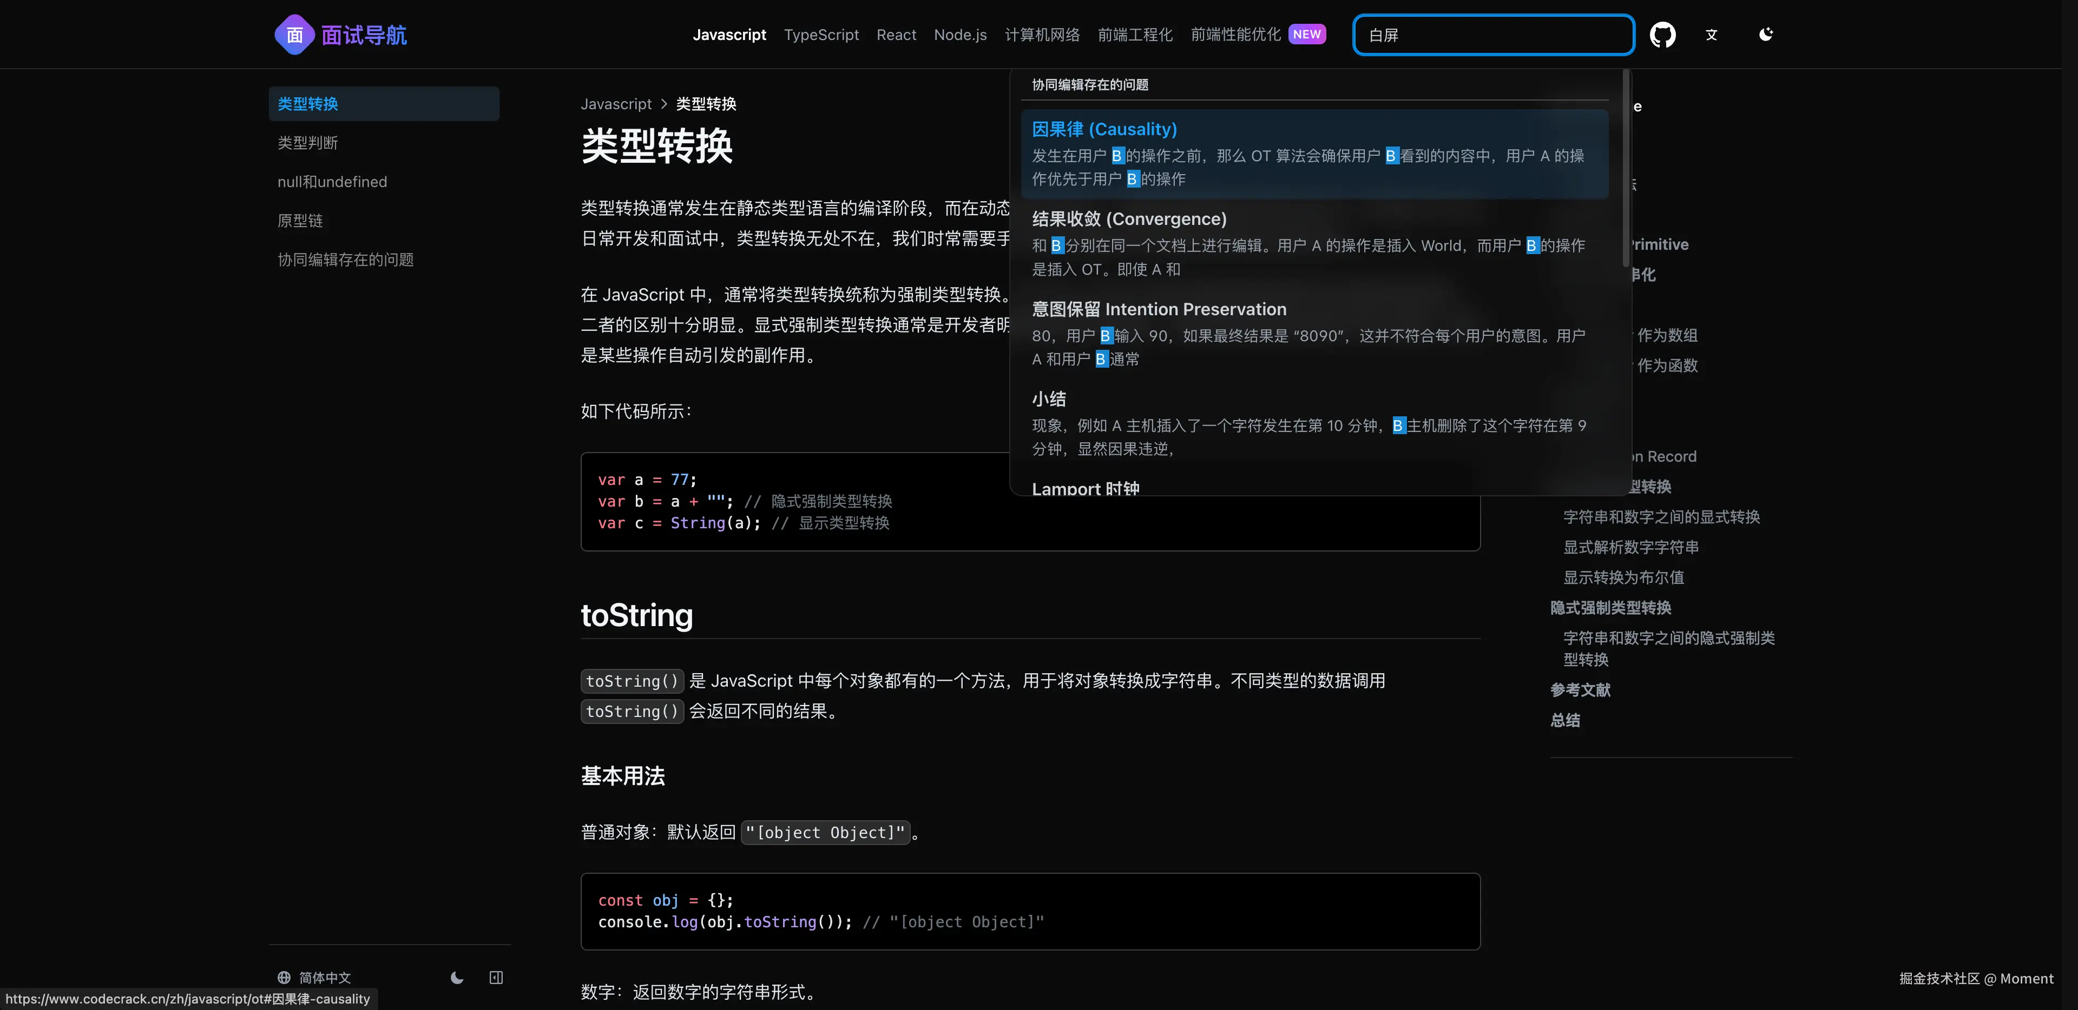Click the moon icon in the page footer
The height and width of the screenshot is (1010, 2078).
[457, 977]
